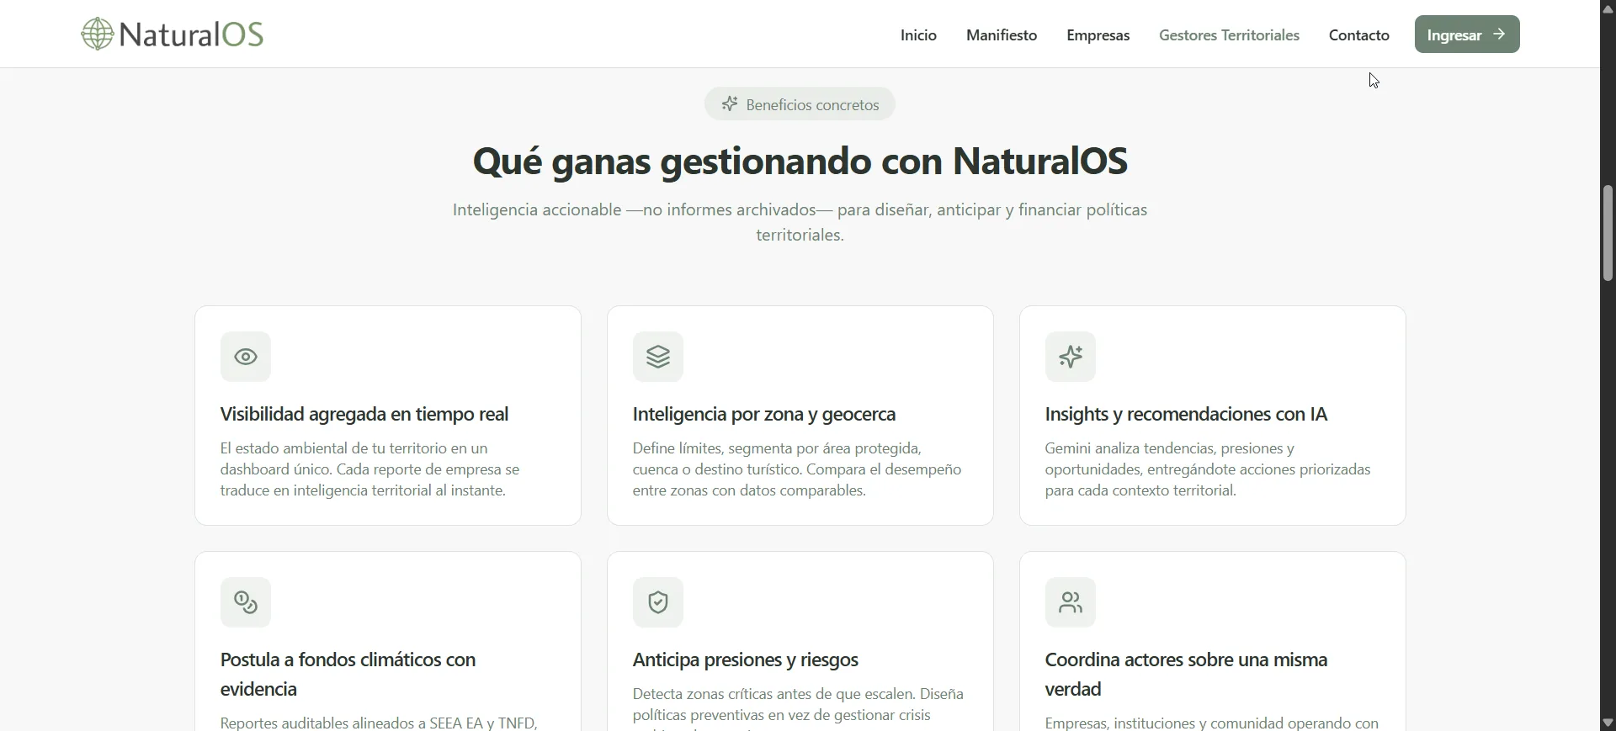Click description beginning Detecta zonas críticas

[x=799, y=707]
